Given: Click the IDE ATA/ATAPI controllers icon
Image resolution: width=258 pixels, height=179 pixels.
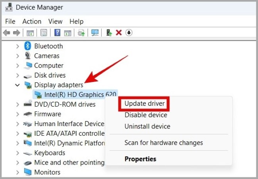Looking at the screenshot, I should 28,134.
